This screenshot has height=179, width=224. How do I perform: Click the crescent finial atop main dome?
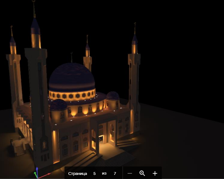pyautogui.click(x=72, y=57)
